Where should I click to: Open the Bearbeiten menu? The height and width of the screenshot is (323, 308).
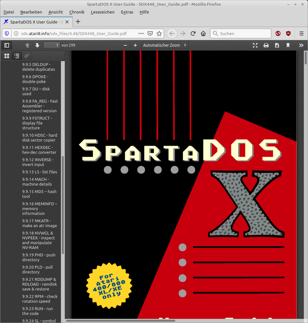pyautogui.click(x=31, y=12)
